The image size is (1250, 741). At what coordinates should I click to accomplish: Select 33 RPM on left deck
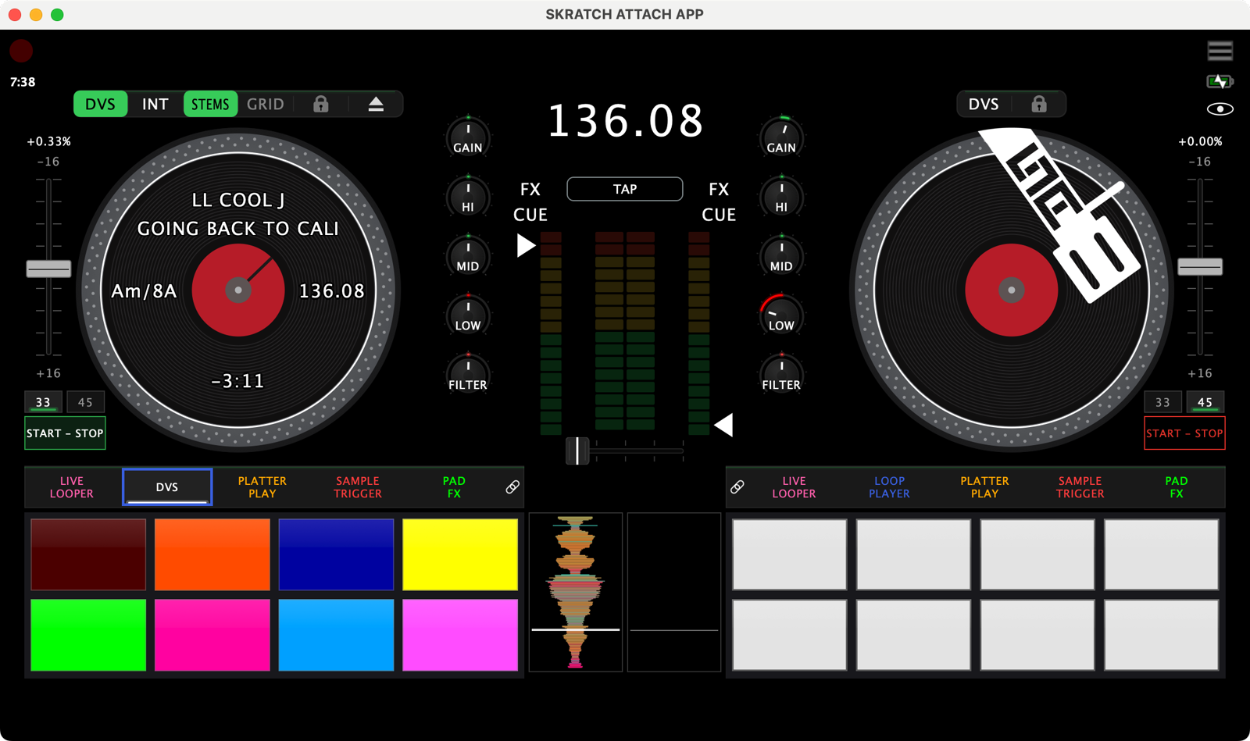coord(43,402)
